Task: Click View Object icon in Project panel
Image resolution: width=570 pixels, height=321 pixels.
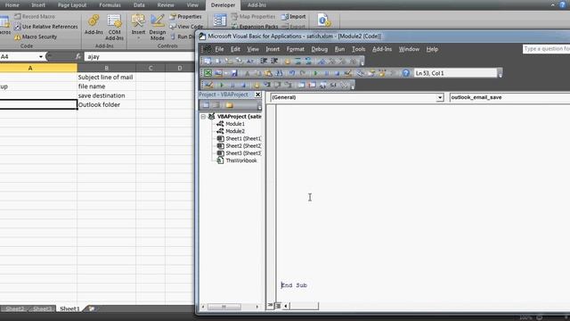Action: tap(216, 105)
